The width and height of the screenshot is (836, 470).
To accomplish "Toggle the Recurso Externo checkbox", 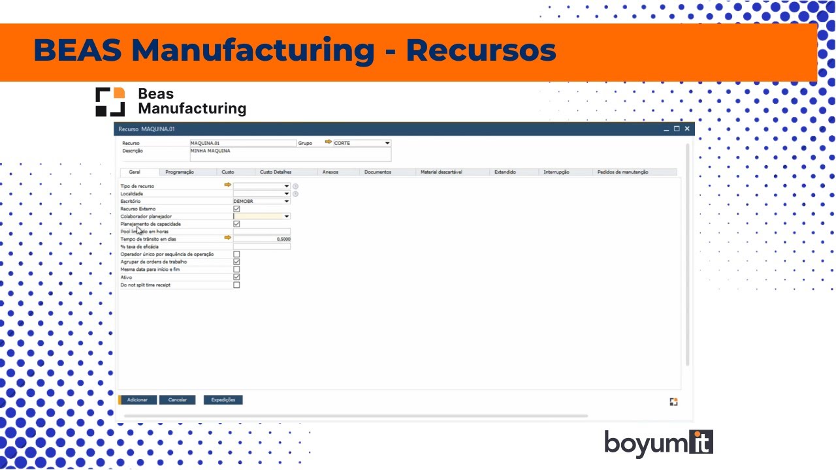I will [x=236, y=209].
